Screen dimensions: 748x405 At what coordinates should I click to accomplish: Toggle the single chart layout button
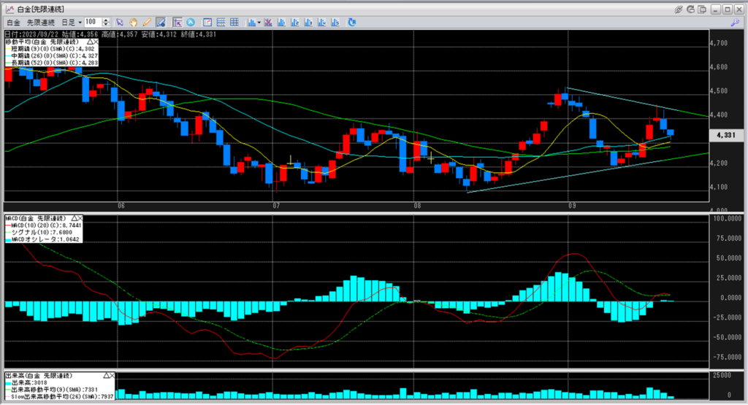click(x=207, y=23)
